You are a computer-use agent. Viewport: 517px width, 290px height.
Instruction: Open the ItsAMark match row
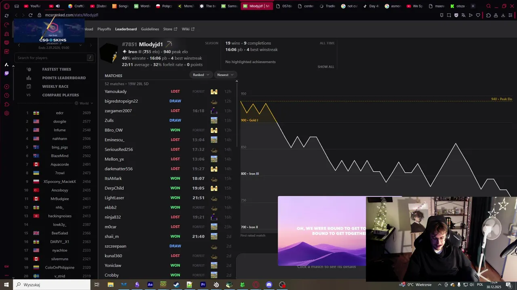(168, 178)
